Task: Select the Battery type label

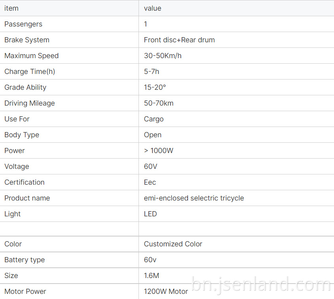Action: [x=25, y=260]
